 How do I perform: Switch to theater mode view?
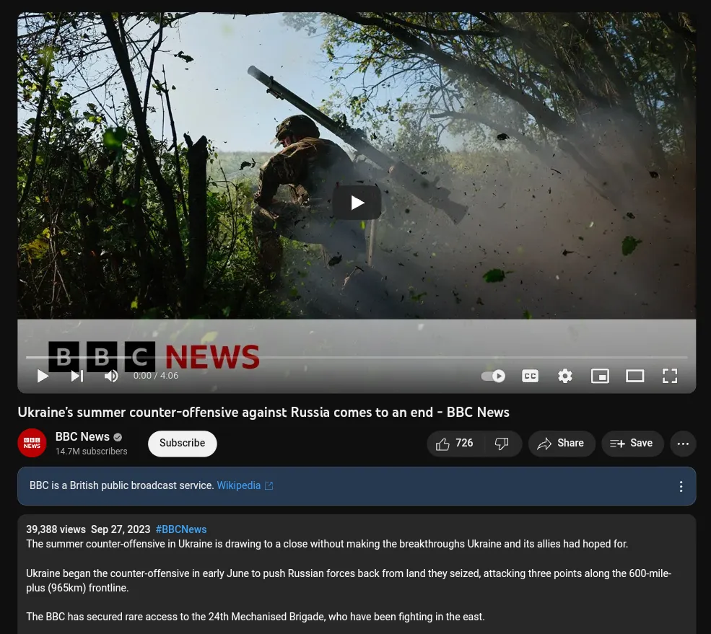(634, 376)
